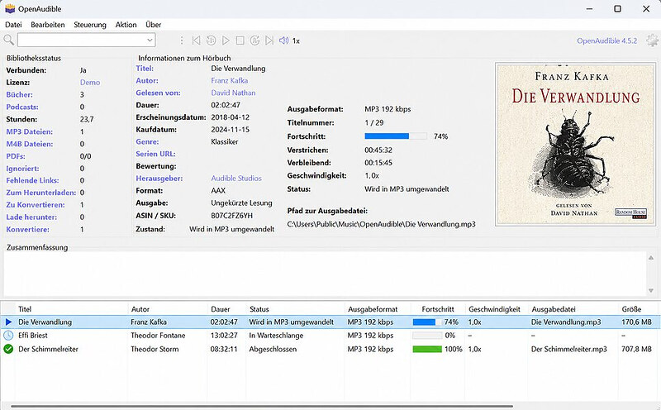This screenshot has height=410, width=661.
Task: Click the search magnifier icon
Action: (8, 40)
